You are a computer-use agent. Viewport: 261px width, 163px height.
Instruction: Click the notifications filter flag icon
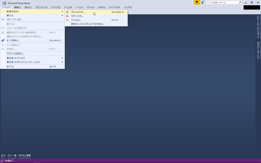click(x=197, y=2)
